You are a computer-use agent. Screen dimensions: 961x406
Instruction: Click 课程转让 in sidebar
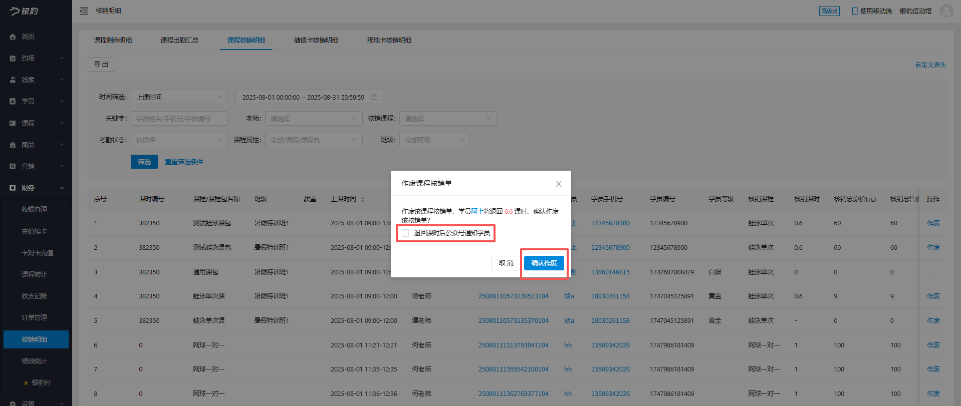pos(34,274)
